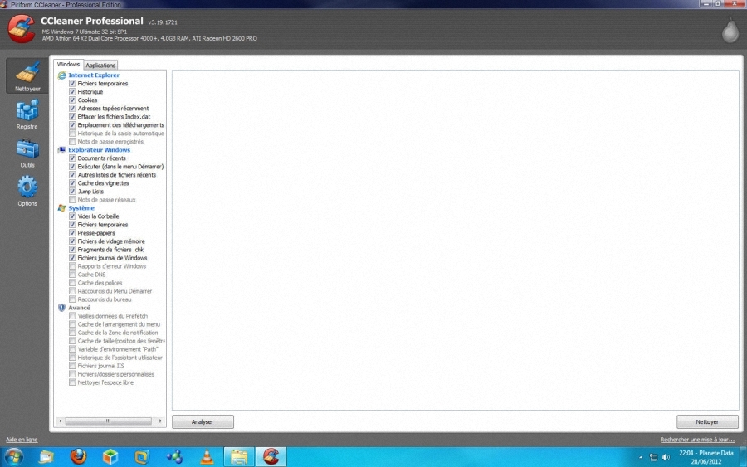This screenshot has height=467, width=747.
Task: Open VLC media player from taskbar
Action: pyautogui.click(x=207, y=457)
